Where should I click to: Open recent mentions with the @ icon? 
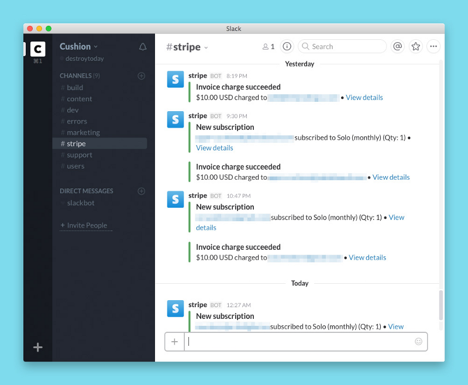tap(397, 46)
